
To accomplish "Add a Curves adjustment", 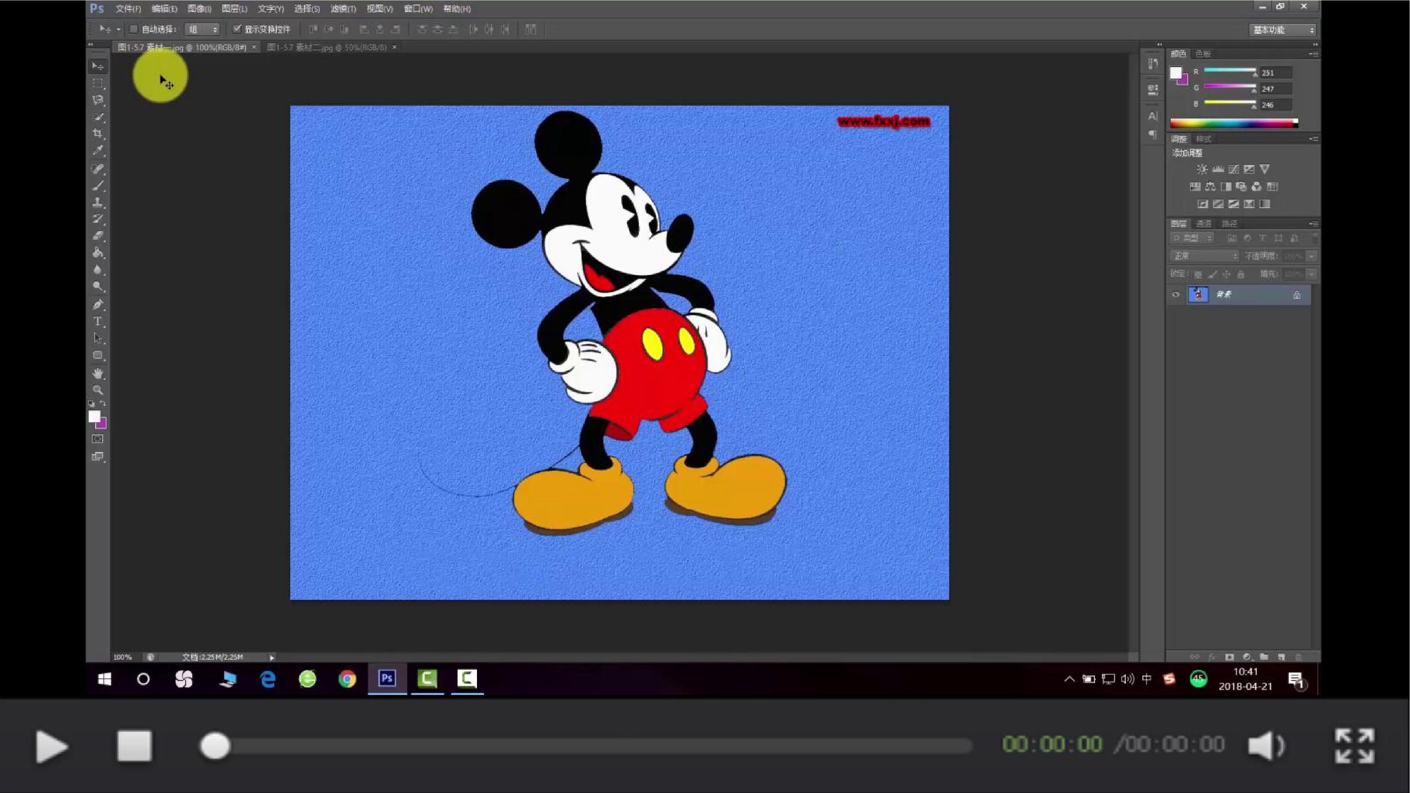I will (x=1233, y=170).
